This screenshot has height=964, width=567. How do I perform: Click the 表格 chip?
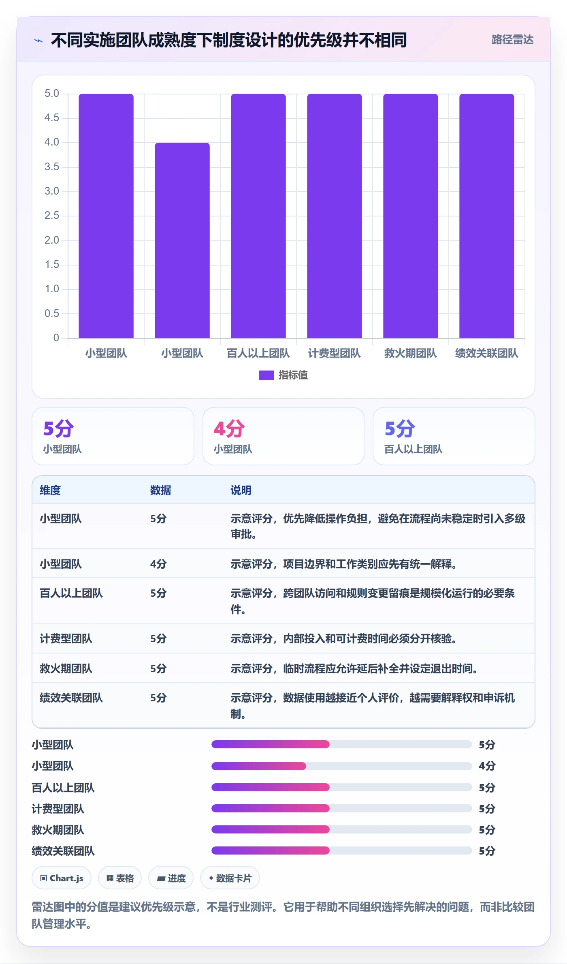[x=120, y=878]
